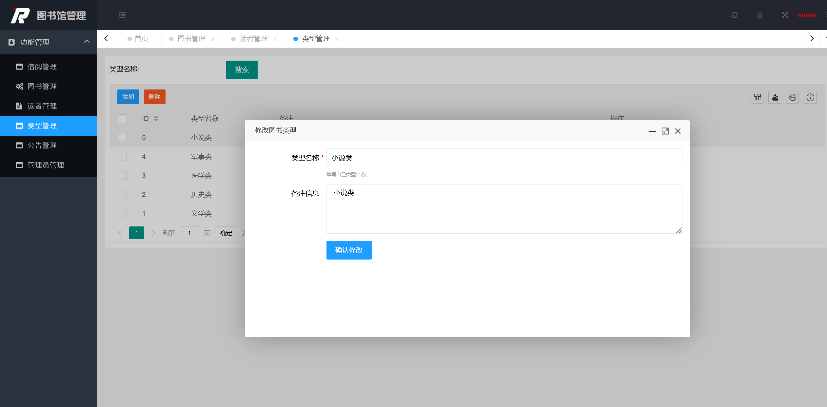827x407 pixels.
Task: Collapse sidebar with menu fold icon
Action: pos(122,15)
